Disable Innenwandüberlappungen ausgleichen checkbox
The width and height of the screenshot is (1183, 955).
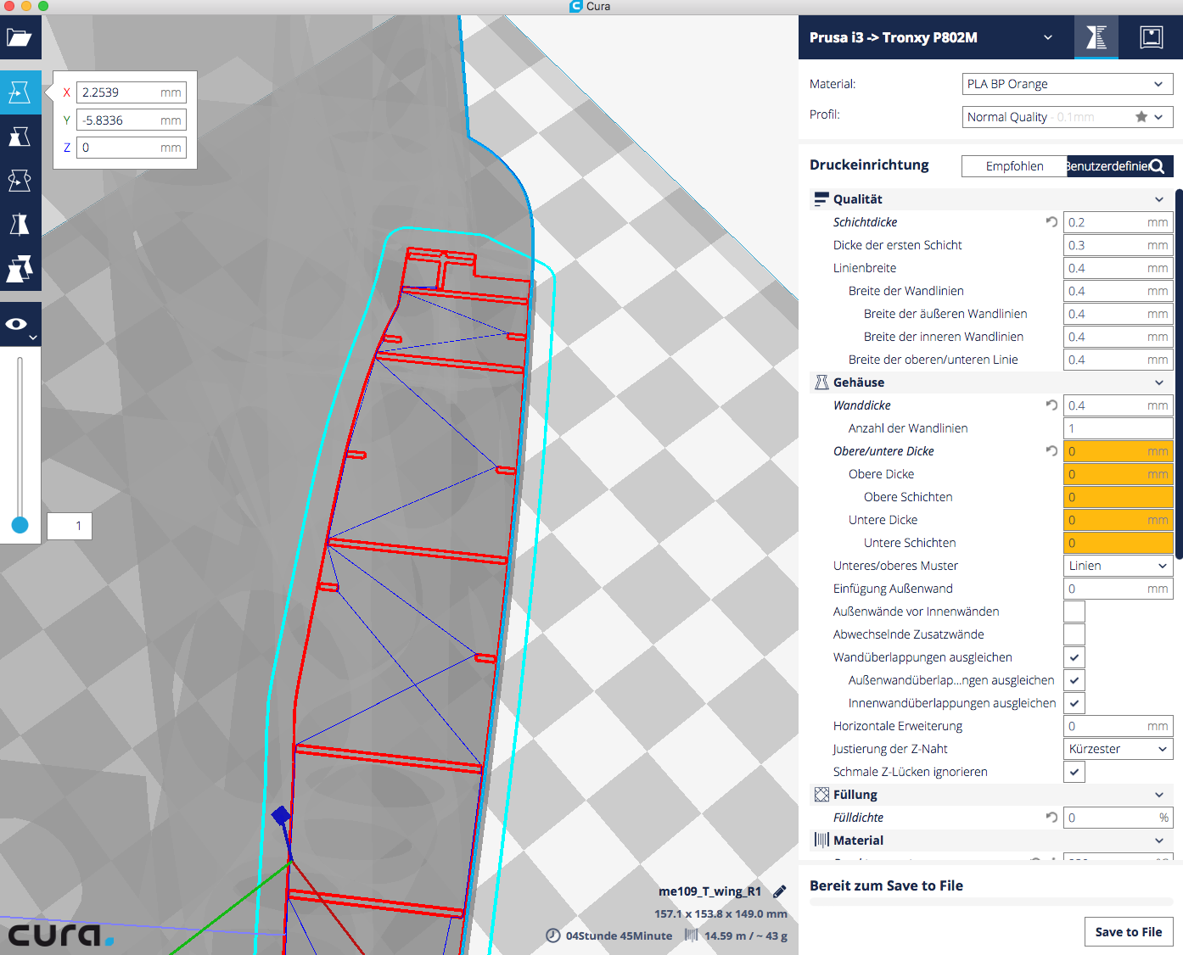pyautogui.click(x=1074, y=703)
